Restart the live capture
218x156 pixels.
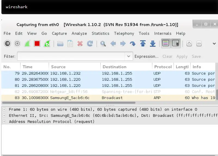[x=47, y=43]
